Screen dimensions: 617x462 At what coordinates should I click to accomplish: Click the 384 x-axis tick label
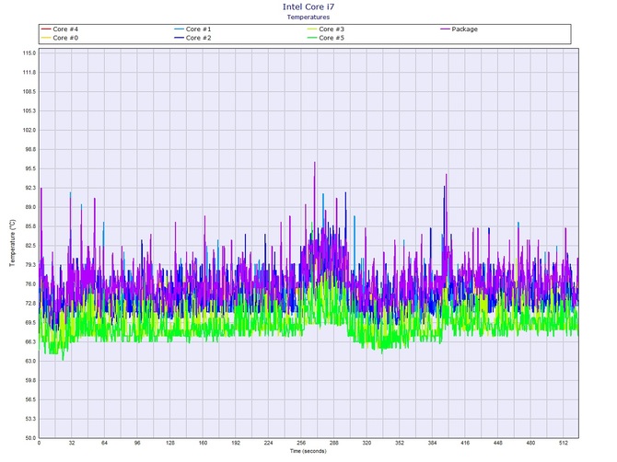432,443
